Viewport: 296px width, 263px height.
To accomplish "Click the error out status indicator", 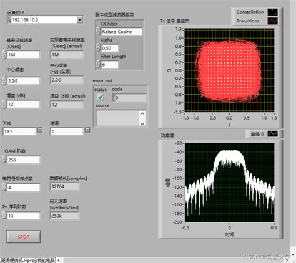I will click(101, 97).
